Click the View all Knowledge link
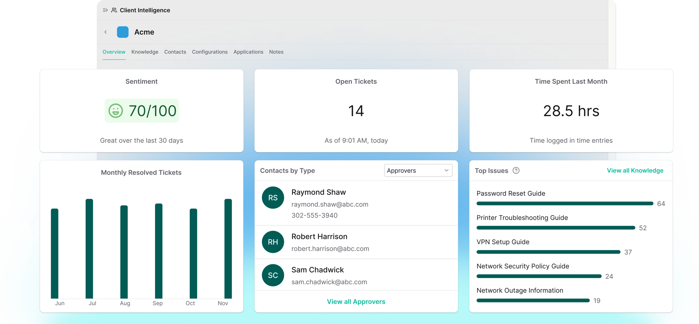The width and height of the screenshot is (699, 324). pyautogui.click(x=635, y=170)
